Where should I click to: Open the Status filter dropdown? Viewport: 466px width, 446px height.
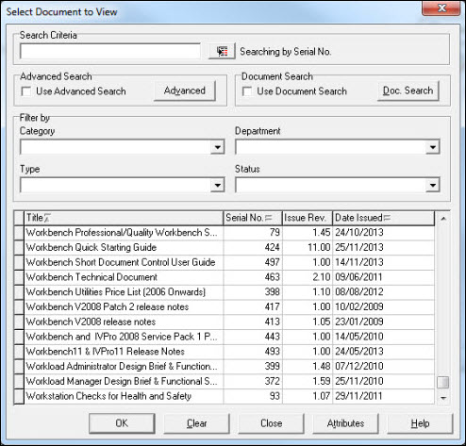pos(433,185)
